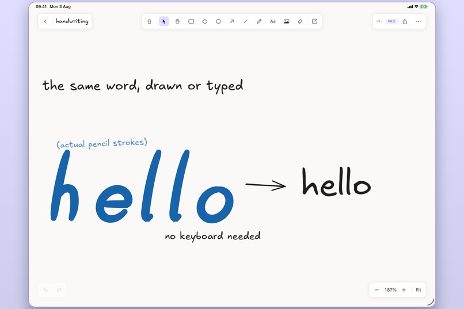Select the ellipse circle tool
The width and height of the screenshot is (464, 309).
[x=218, y=21]
